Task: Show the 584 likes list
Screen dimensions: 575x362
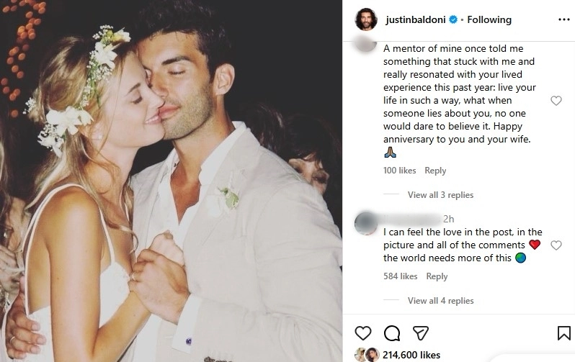Action: coord(400,276)
